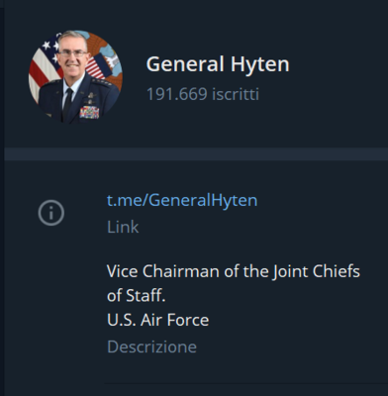Click the Vice Chairman description text
388x396 pixels.
click(234, 283)
